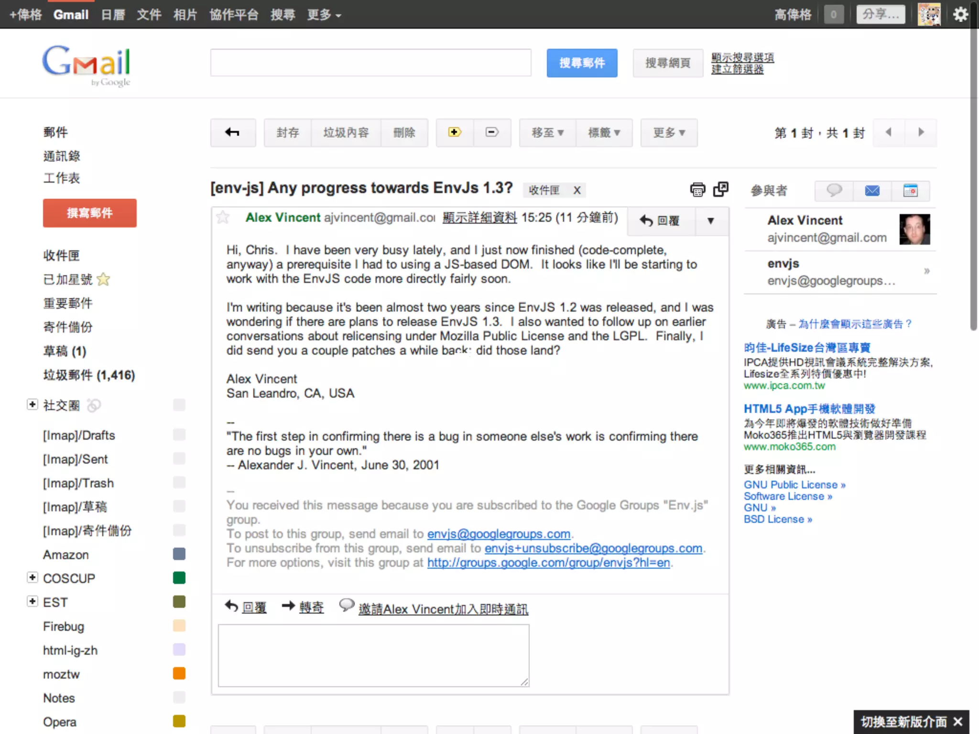Open the reply options dropdown arrow
Screen dimensions: 979x734
coord(711,221)
